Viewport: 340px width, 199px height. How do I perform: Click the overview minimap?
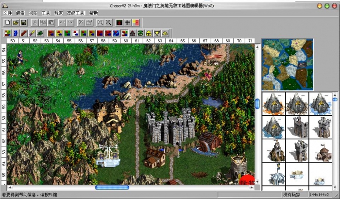pyautogui.click(x=288, y=65)
